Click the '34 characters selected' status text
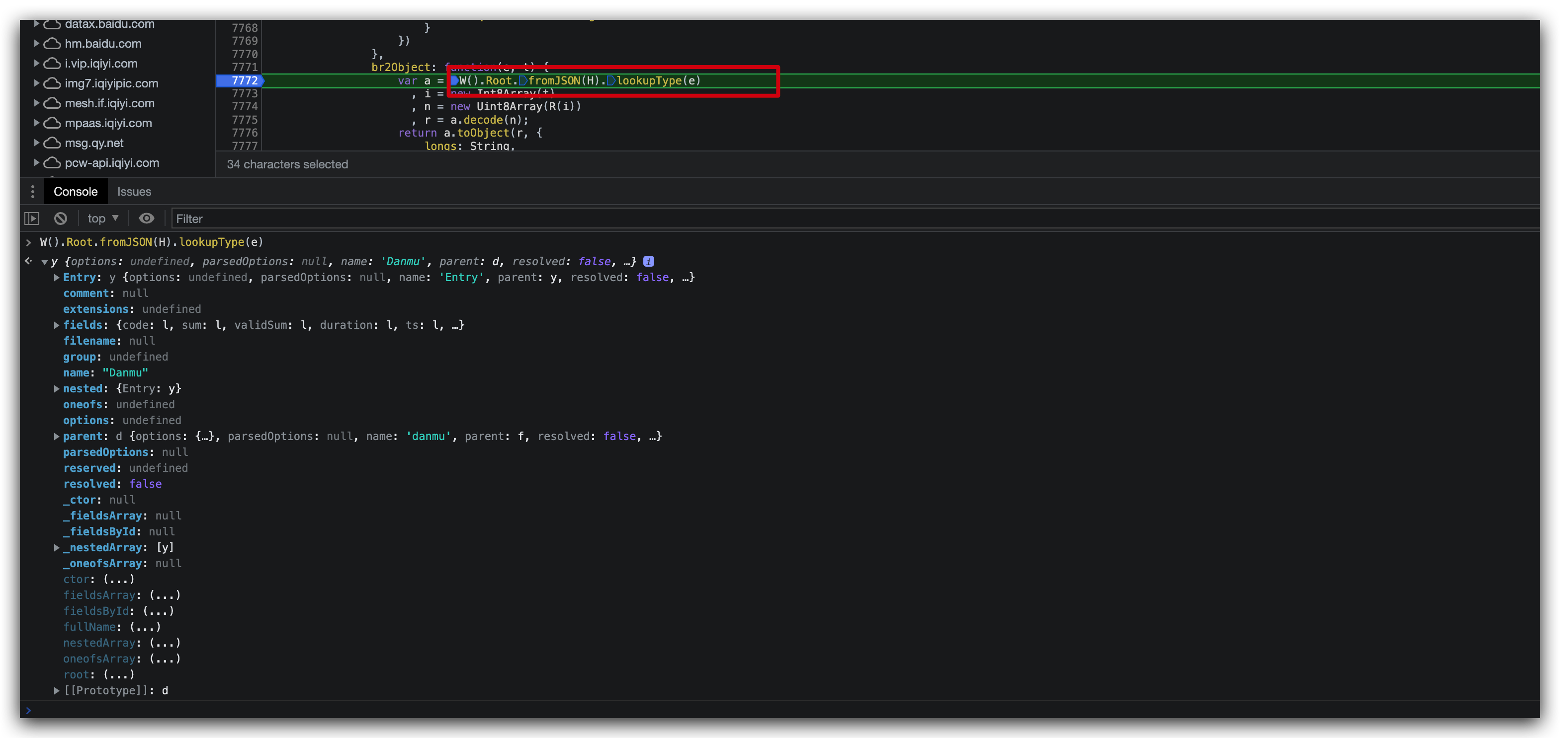The width and height of the screenshot is (1560, 738). (288, 164)
